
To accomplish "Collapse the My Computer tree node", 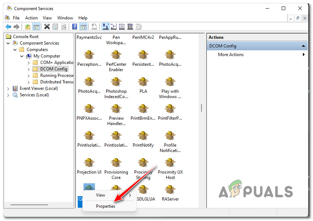I will coord(22,56).
